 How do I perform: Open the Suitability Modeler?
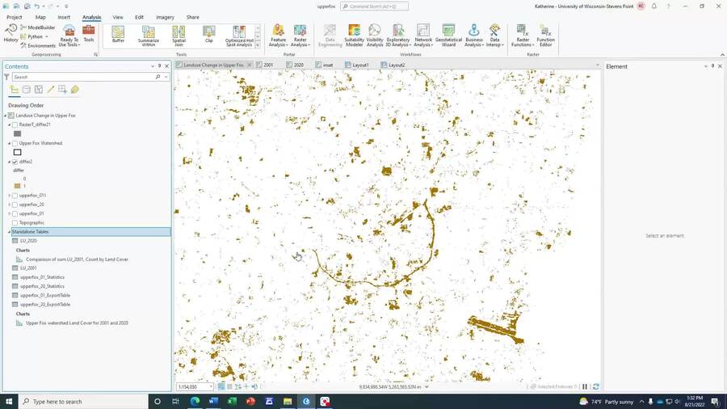click(355, 36)
